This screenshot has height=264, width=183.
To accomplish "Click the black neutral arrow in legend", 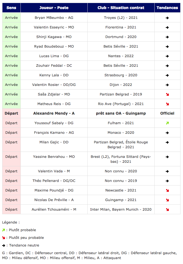I will click(4, 245).
